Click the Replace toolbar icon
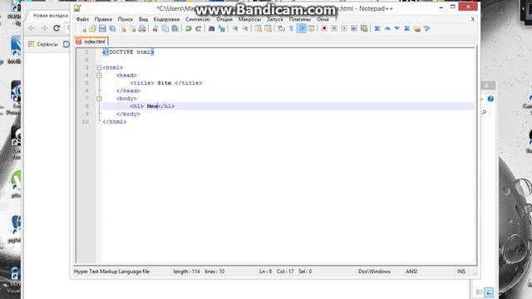The image size is (532, 299). [222, 29]
